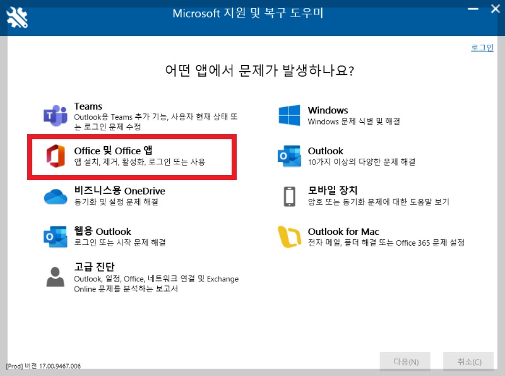Click the Windows logo icon
This screenshot has height=376, width=505.
pos(289,115)
